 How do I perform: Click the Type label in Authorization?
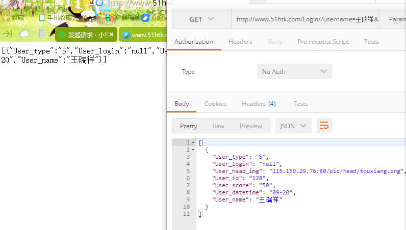188,72
